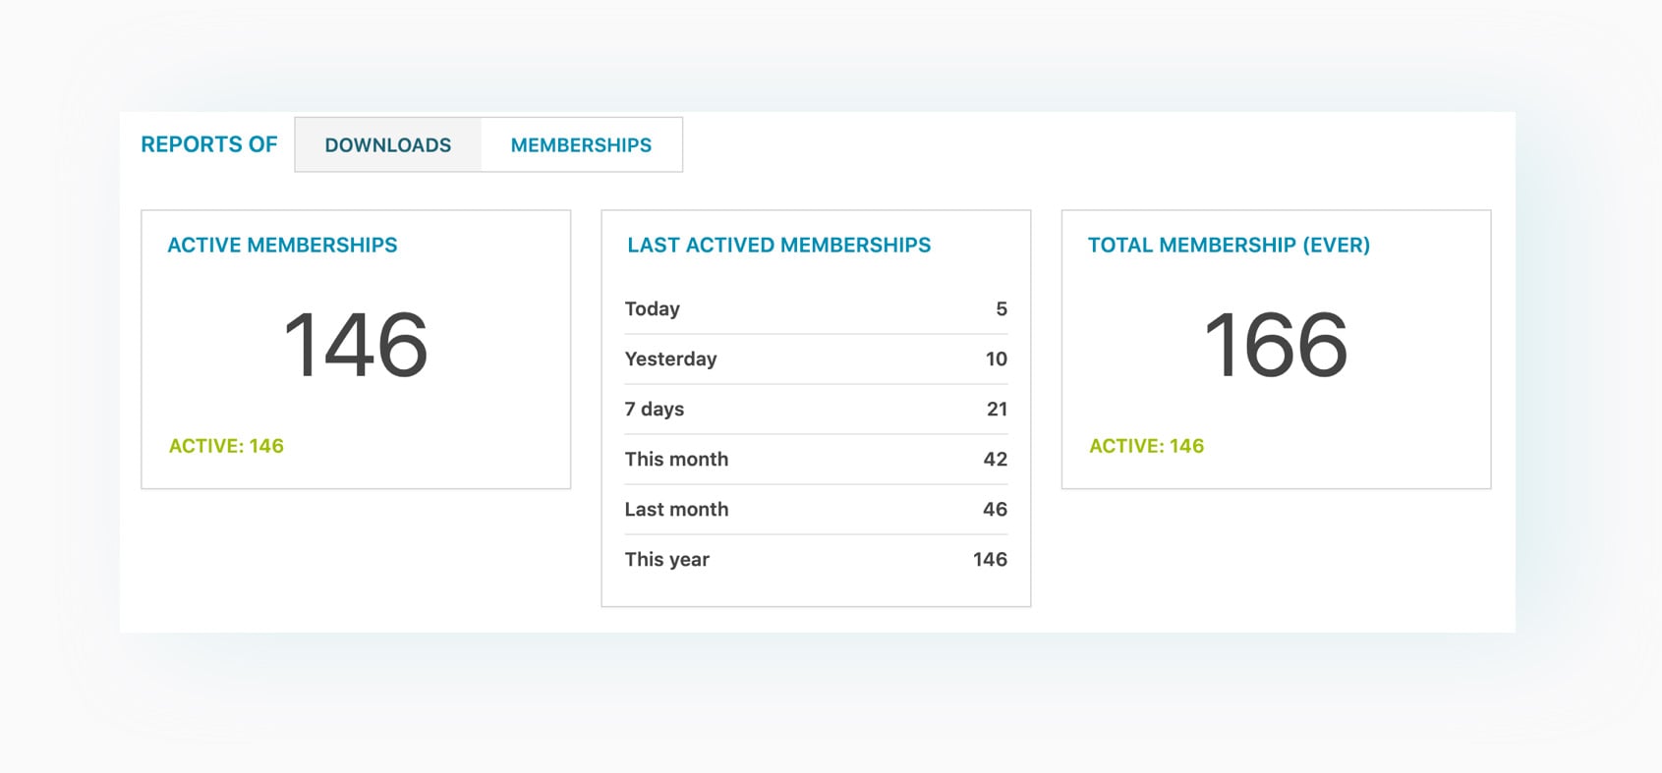This screenshot has width=1662, height=773.
Task: Click the Last month count of 46
Action: 996,510
